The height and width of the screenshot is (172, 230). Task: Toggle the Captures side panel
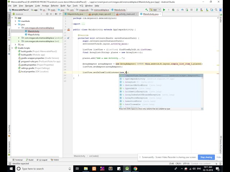click(x=9, y=50)
